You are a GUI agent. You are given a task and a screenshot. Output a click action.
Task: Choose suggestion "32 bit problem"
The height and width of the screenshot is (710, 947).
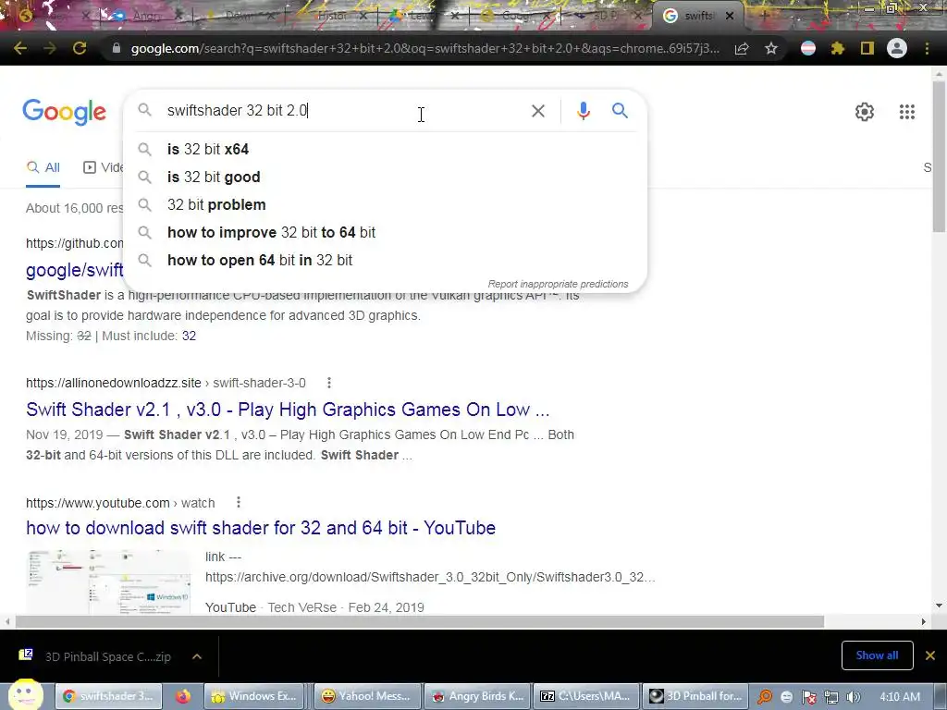tap(385, 204)
